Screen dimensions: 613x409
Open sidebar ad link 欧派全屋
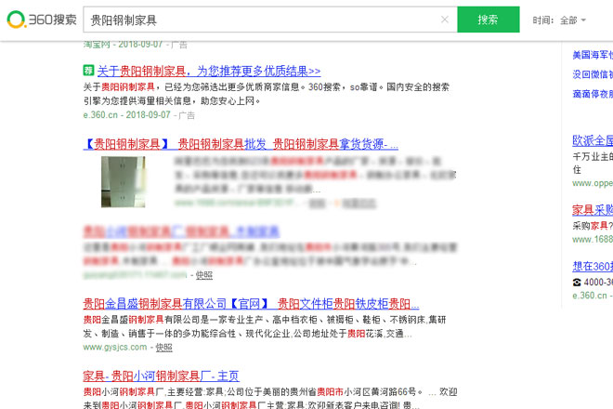click(x=593, y=140)
